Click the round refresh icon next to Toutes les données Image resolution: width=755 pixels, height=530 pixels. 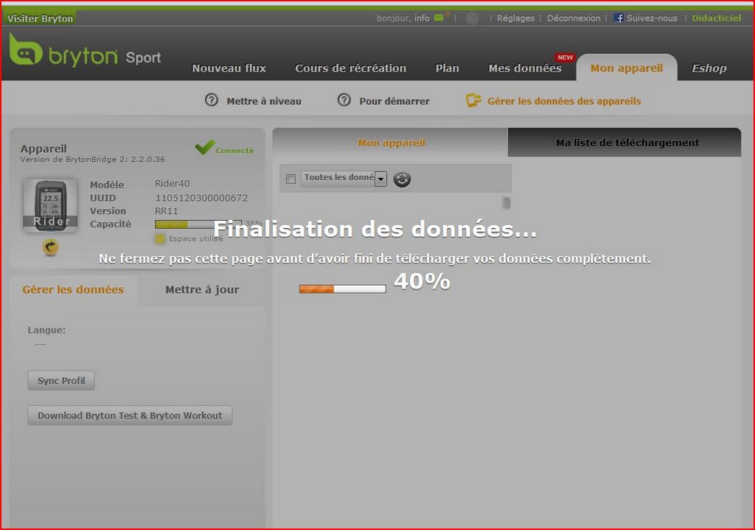coord(402,179)
